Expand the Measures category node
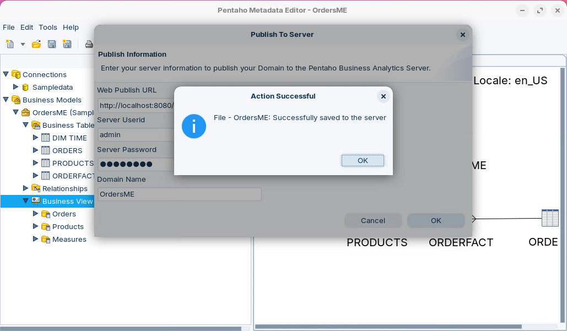The width and height of the screenshot is (567, 331). click(x=36, y=239)
